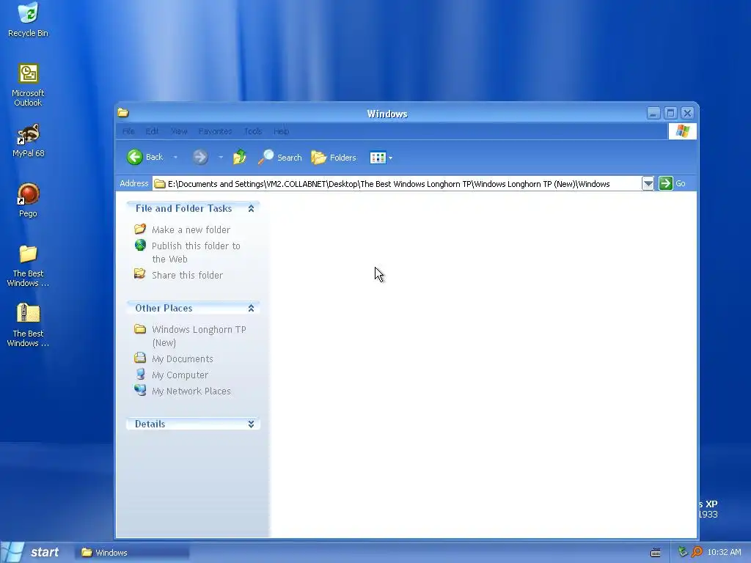
Task: Maximize the Windows explorer window
Action: (x=670, y=113)
